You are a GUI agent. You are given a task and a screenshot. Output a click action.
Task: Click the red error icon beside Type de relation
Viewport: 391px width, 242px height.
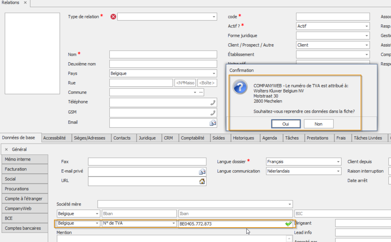click(113, 17)
